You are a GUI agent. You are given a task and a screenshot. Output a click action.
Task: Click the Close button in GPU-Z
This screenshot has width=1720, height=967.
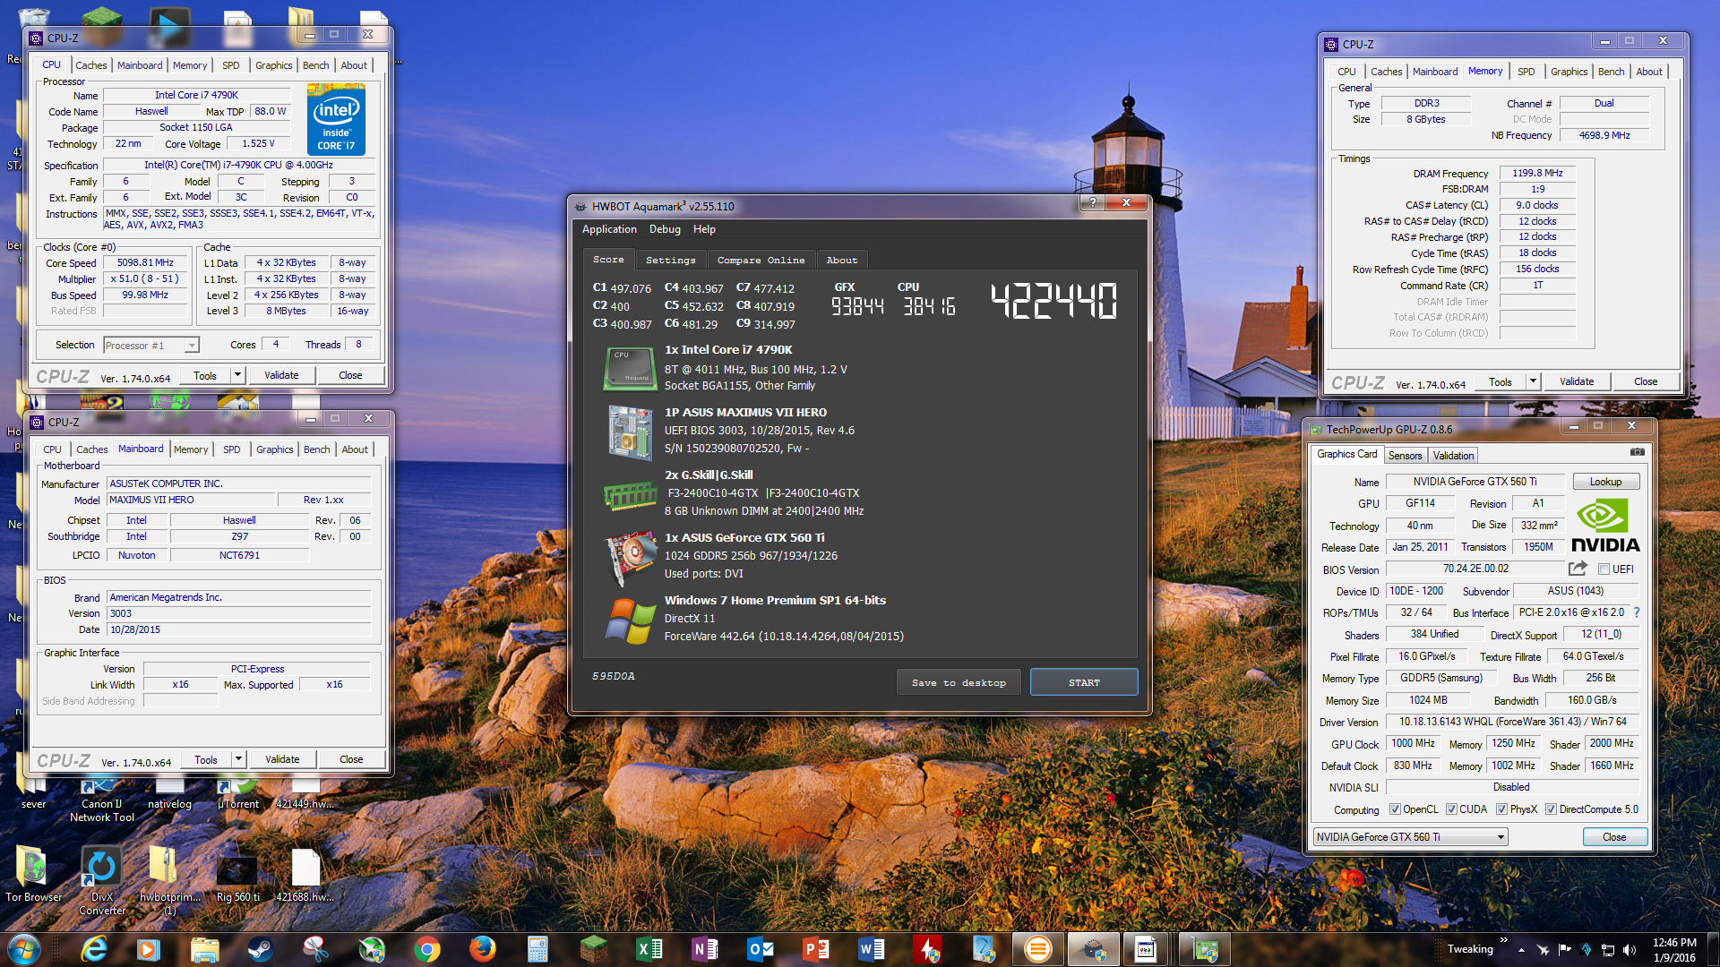pyautogui.click(x=1614, y=837)
